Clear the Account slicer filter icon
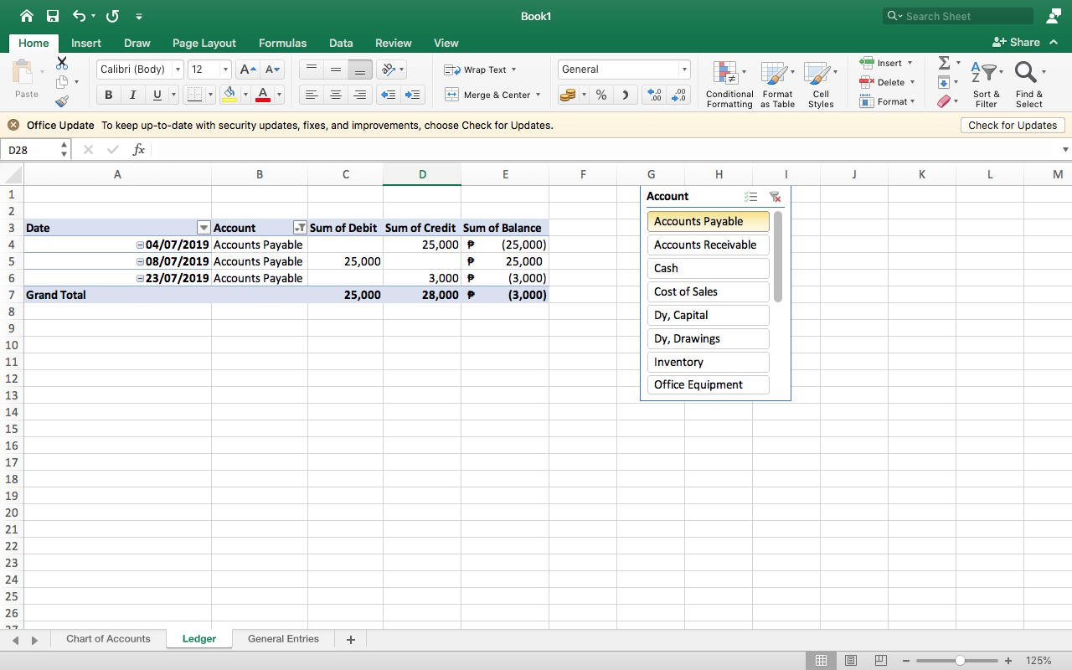The width and height of the screenshot is (1072, 670). click(x=775, y=197)
